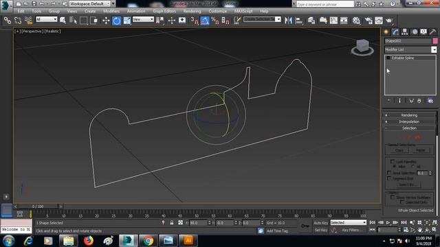Expand the Interpolation rollout

tap(410, 121)
